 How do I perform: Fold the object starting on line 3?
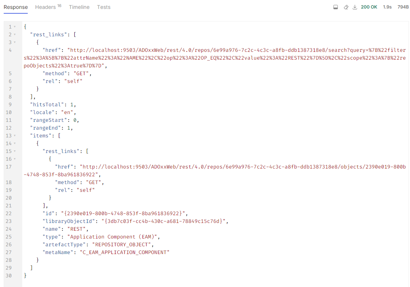tap(15, 42)
